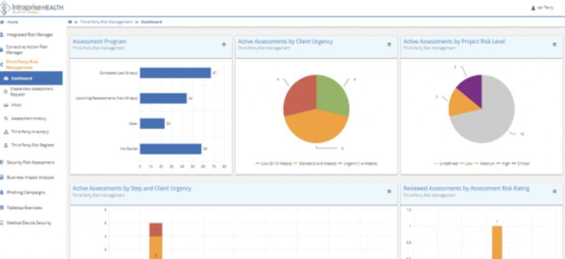Screen dimensions: 565x259
Task: Toggle the Undefined legend entry
Action: pos(446,164)
